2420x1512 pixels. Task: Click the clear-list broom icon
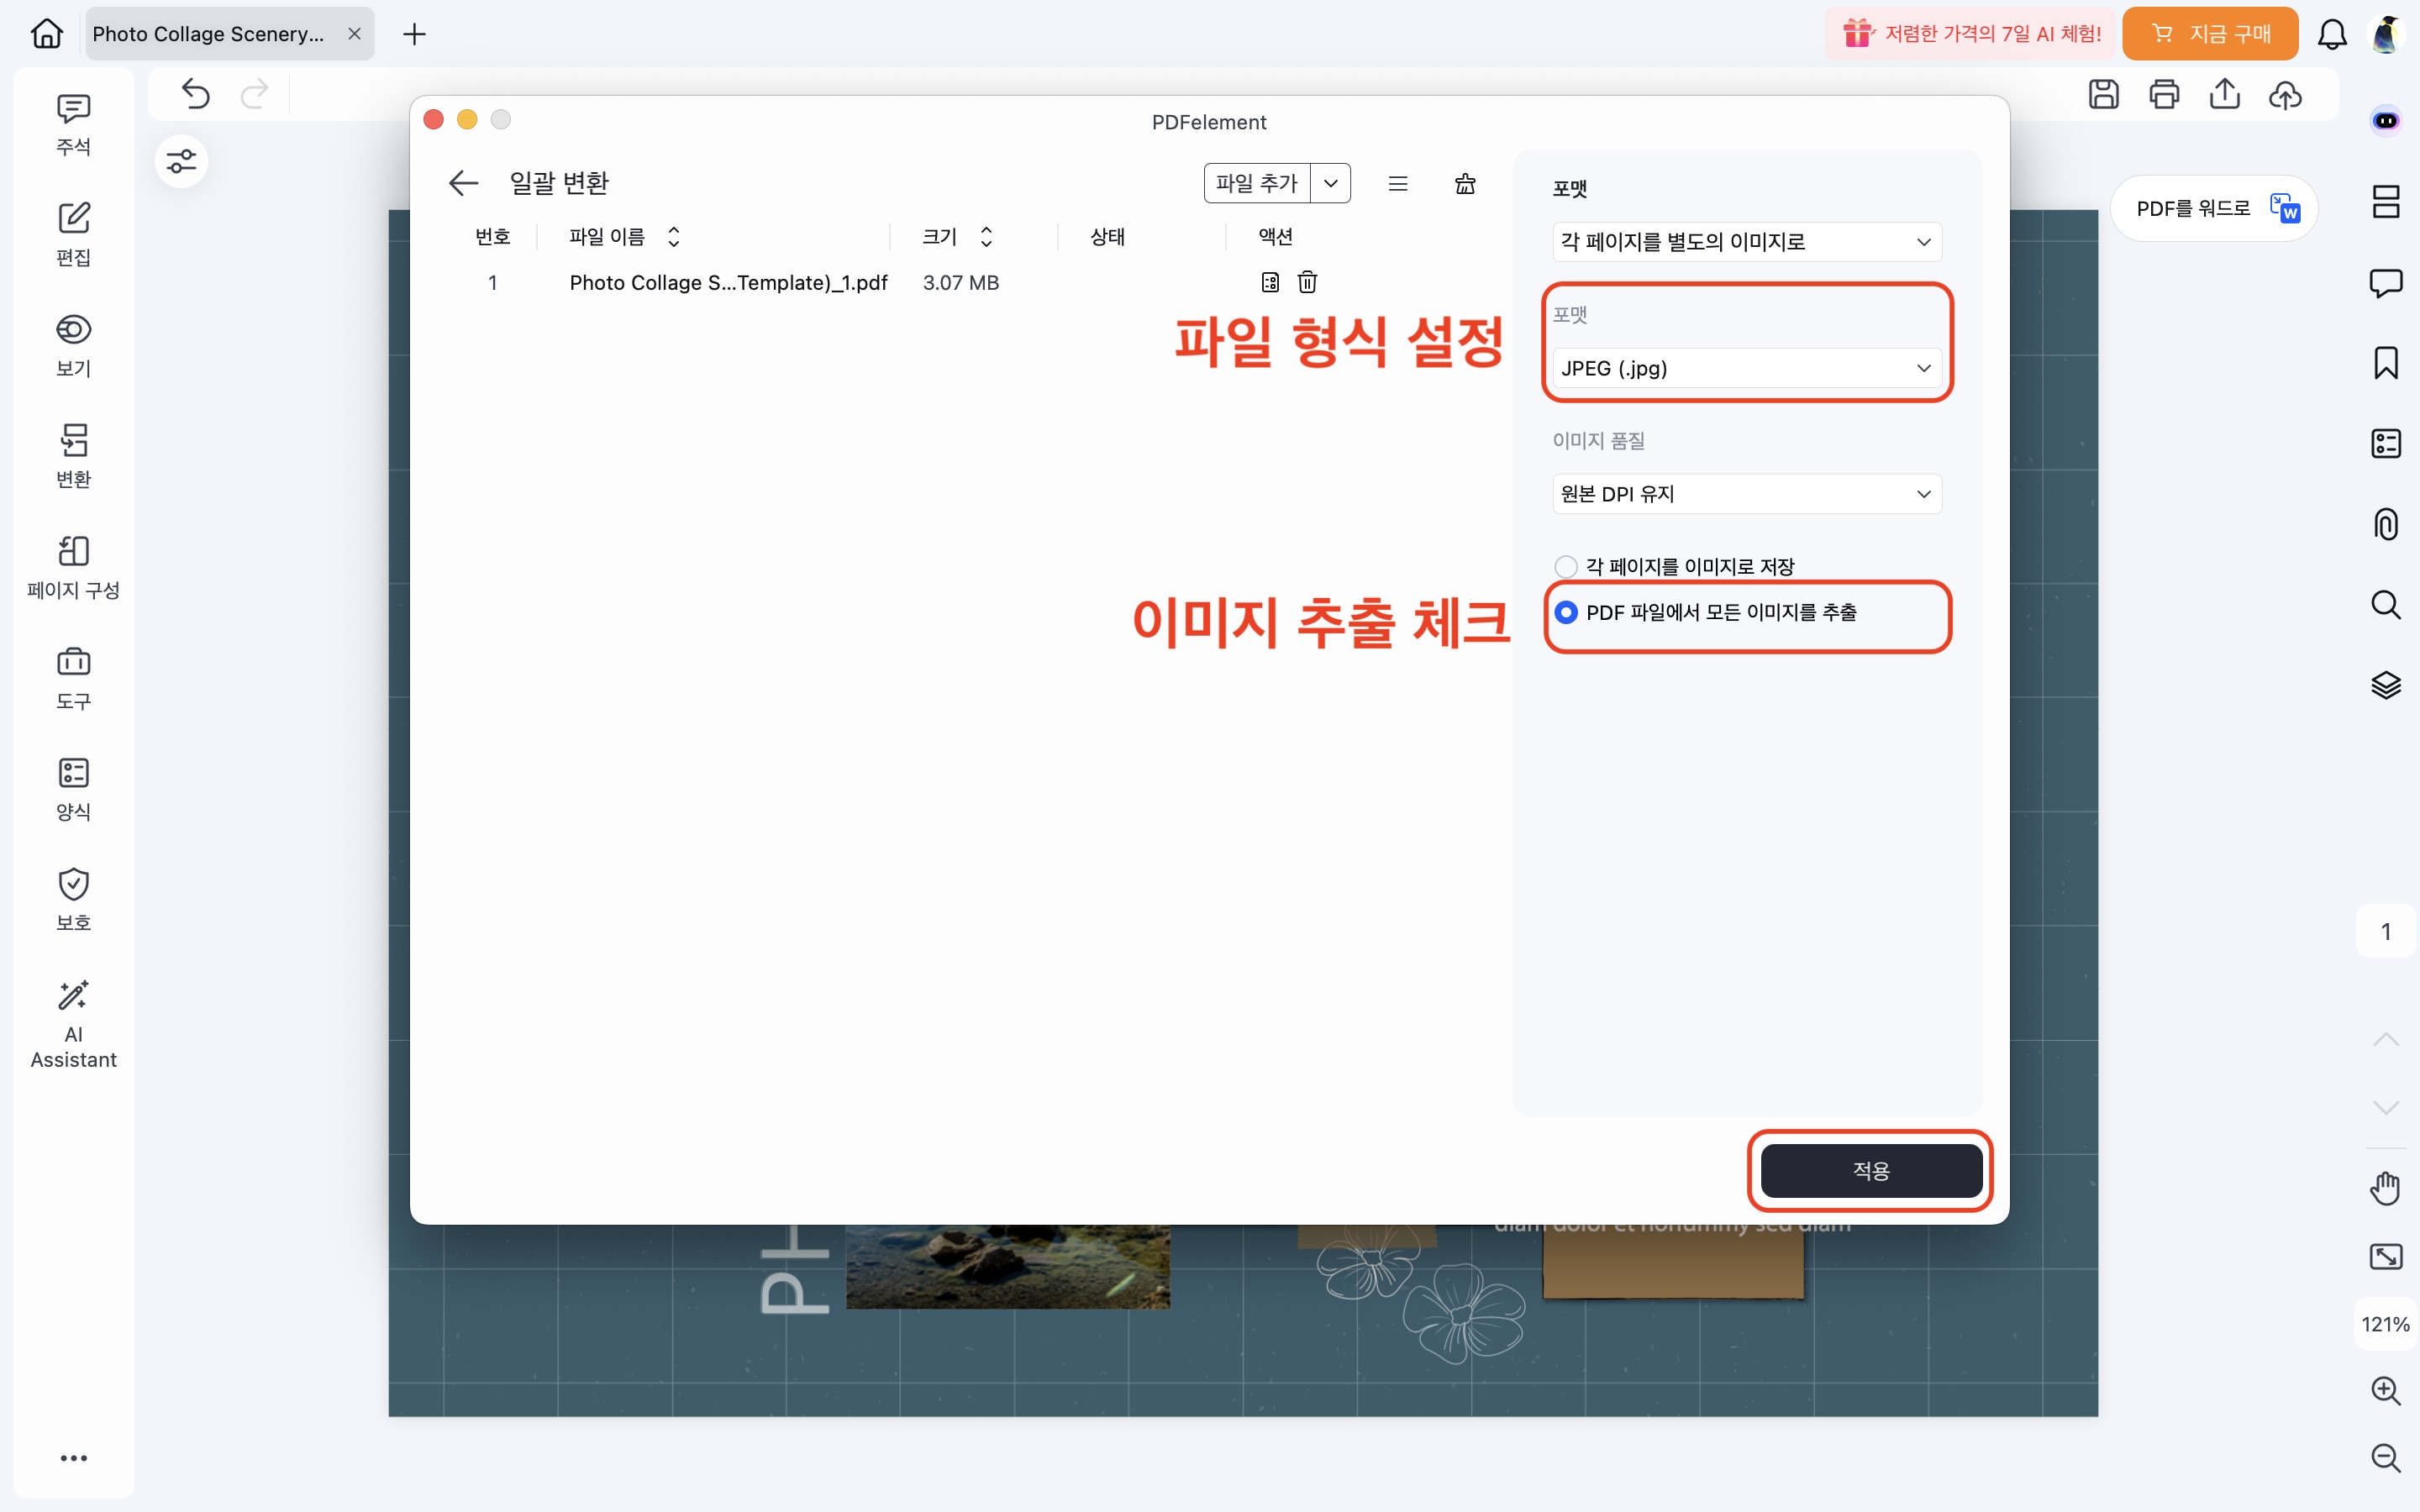[1465, 183]
